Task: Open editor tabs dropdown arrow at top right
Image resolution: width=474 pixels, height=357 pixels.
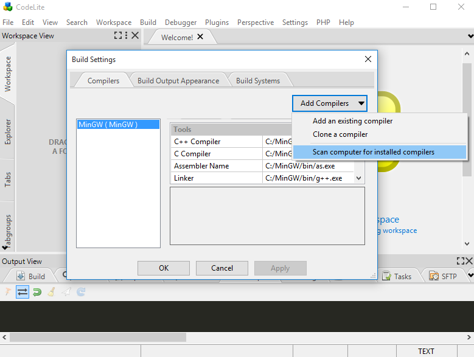Action: (470, 36)
